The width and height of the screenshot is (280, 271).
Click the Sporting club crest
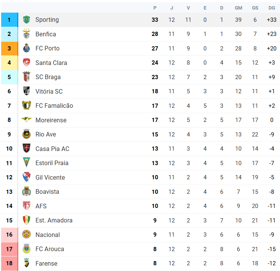coord(26,19)
